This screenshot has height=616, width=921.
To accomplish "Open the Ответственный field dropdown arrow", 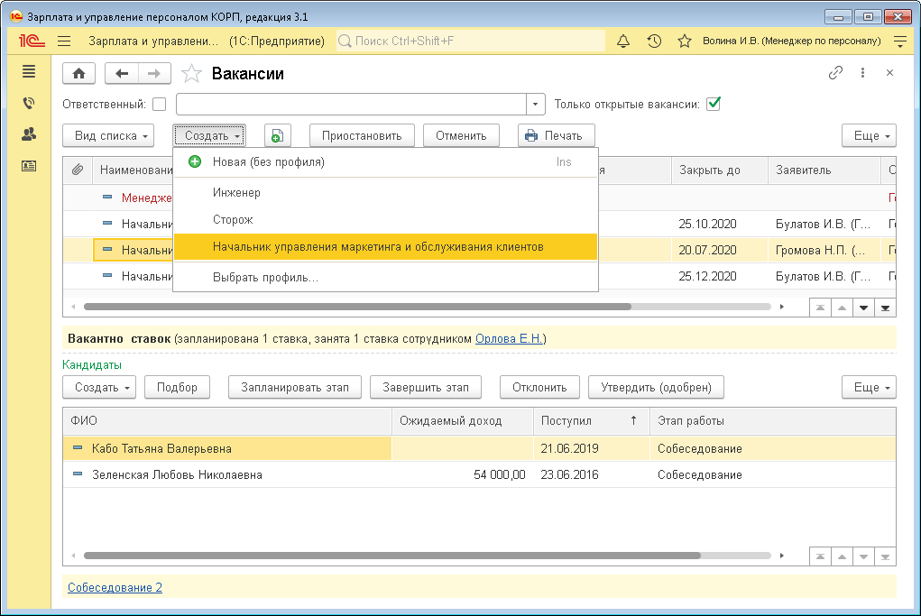I will pos(536,104).
